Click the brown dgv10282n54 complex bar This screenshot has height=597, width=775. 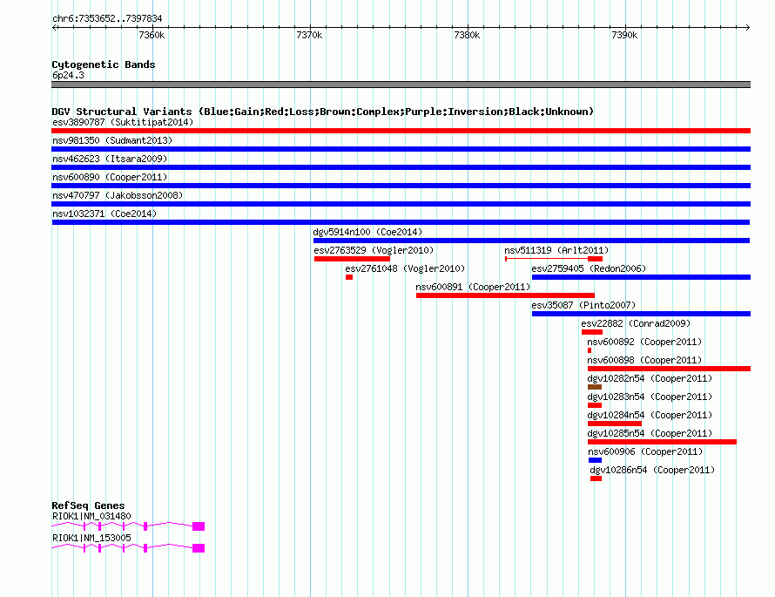[x=595, y=387]
